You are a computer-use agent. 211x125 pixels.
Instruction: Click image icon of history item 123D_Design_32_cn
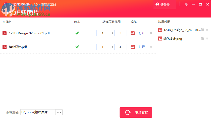point(160,30)
